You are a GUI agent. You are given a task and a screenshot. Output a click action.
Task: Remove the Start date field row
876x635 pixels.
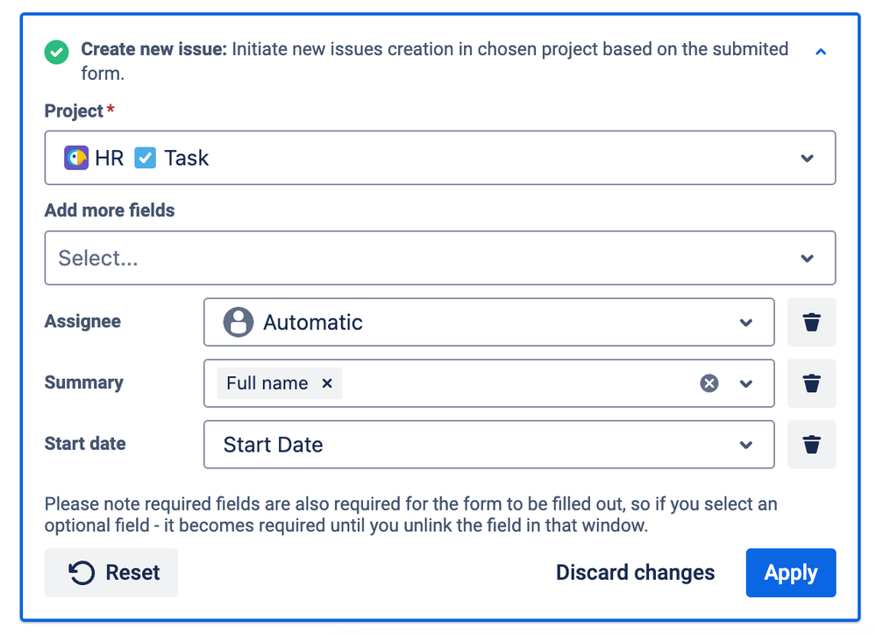[811, 445]
